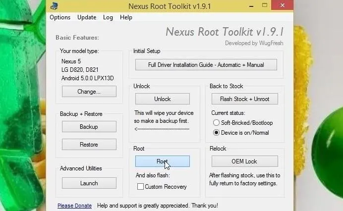Click 'Developed by WugFresh' text
The height and width of the screenshot is (211, 343).
(254, 43)
